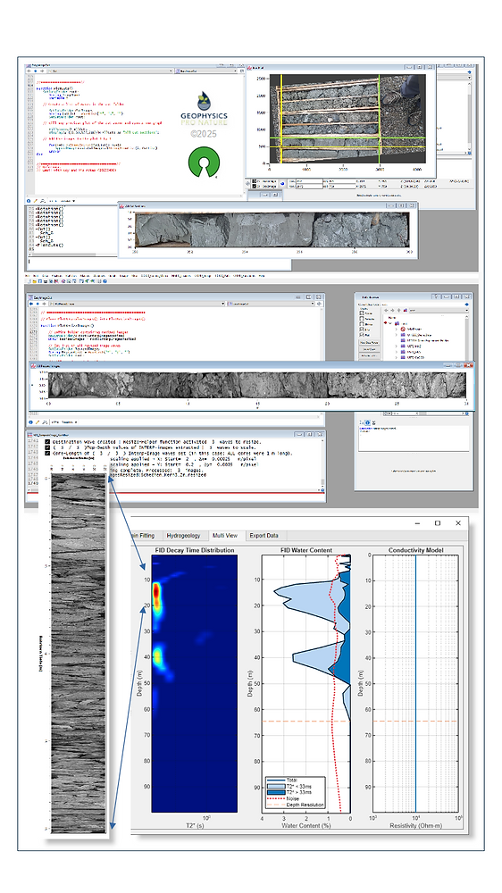The width and height of the screenshot is (502, 893).
Task: Click the history window vertical scrollbar
Action: coord(322,463)
